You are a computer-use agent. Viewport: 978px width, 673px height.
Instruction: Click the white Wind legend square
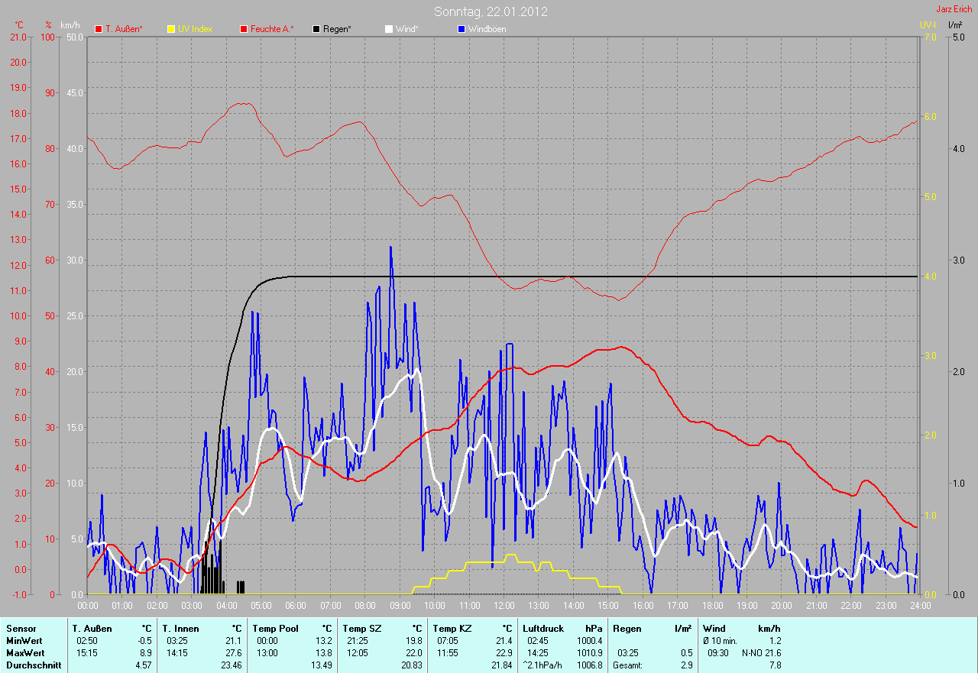(x=389, y=29)
